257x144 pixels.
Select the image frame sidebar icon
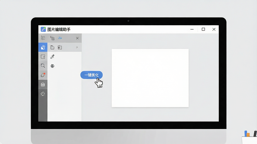(43, 56)
